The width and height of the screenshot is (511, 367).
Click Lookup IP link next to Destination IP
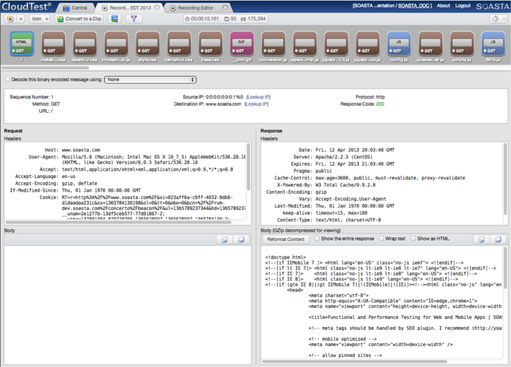pyautogui.click(x=256, y=104)
